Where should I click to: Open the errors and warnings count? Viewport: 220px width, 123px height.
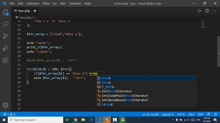click(9, 114)
